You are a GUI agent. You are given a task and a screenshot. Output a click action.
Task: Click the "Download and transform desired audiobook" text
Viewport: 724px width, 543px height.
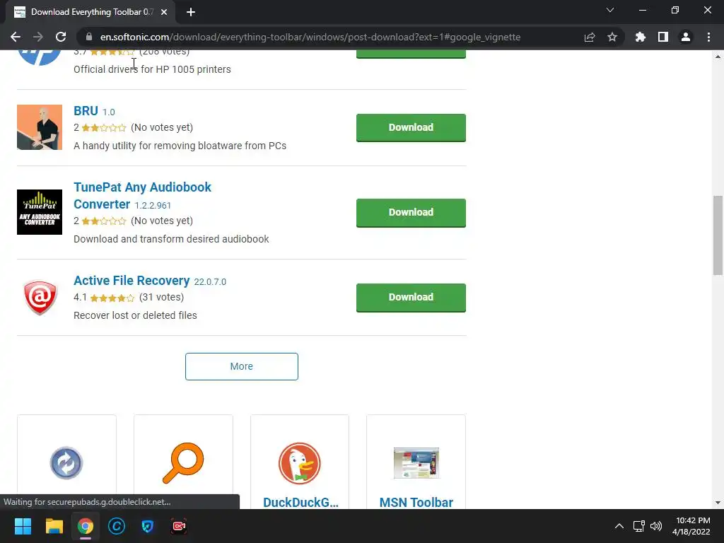pos(171,239)
